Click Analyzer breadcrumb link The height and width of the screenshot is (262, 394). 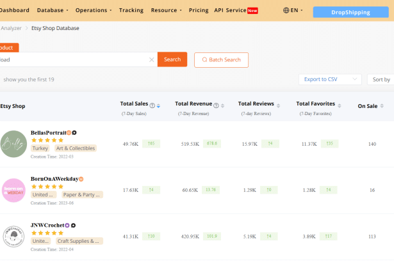click(11, 28)
